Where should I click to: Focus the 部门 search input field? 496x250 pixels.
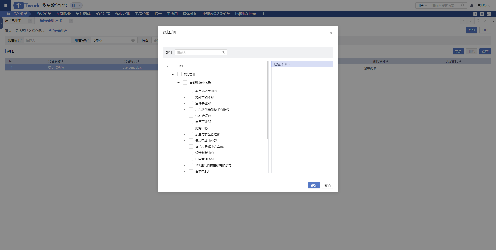tap(198, 52)
